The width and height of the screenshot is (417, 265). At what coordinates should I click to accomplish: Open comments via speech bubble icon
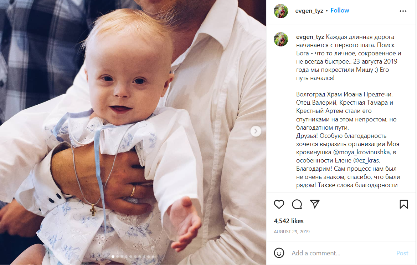click(x=297, y=204)
